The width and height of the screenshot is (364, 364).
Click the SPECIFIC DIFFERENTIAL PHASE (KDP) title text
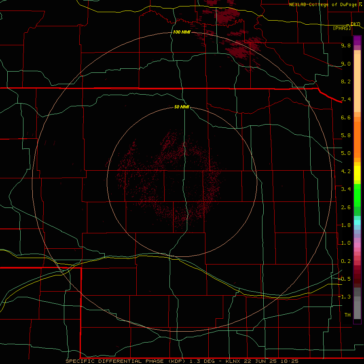pyautogui.click(x=125, y=361)
